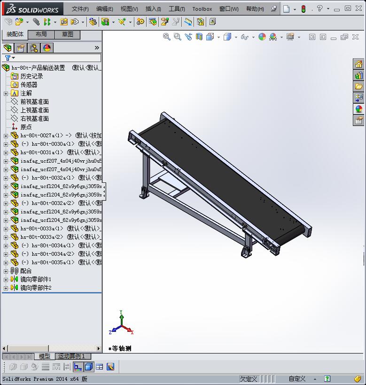Open the 视图(V) menu

[x=129, y=9]
